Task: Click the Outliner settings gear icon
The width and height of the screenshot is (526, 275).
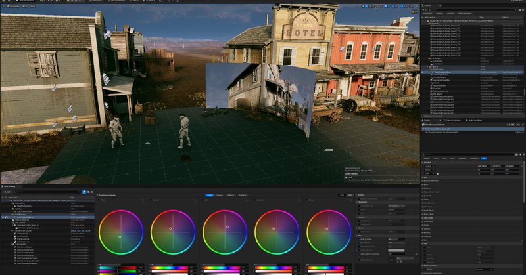Action: tap(523, 10)
